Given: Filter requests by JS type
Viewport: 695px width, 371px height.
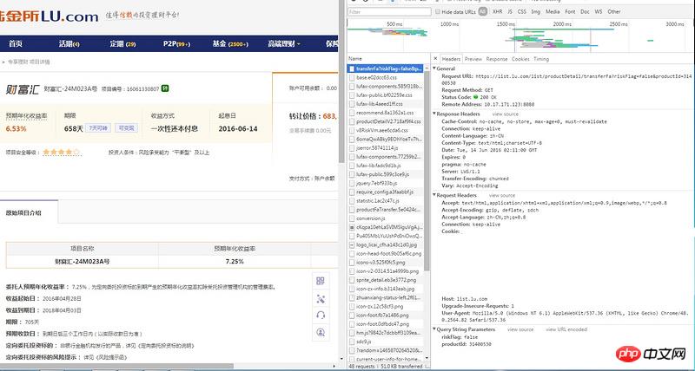Looking at the screenshot, I should tap(510, 12).
